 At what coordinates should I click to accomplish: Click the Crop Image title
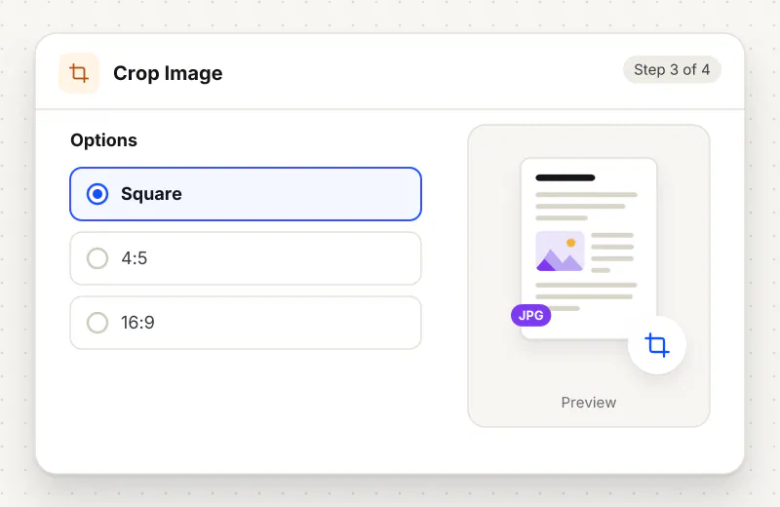click(x=168, y=73)
